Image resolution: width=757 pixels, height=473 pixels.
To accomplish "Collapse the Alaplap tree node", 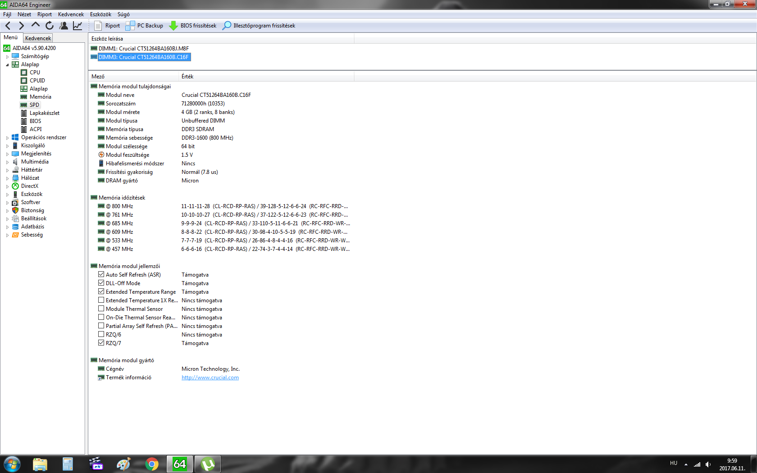I will pyautogui.click(x=7, y=65).
